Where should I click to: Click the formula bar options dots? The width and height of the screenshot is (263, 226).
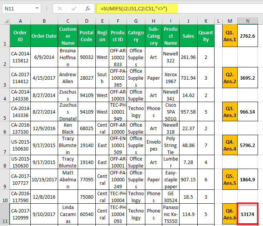coord(47,8)
